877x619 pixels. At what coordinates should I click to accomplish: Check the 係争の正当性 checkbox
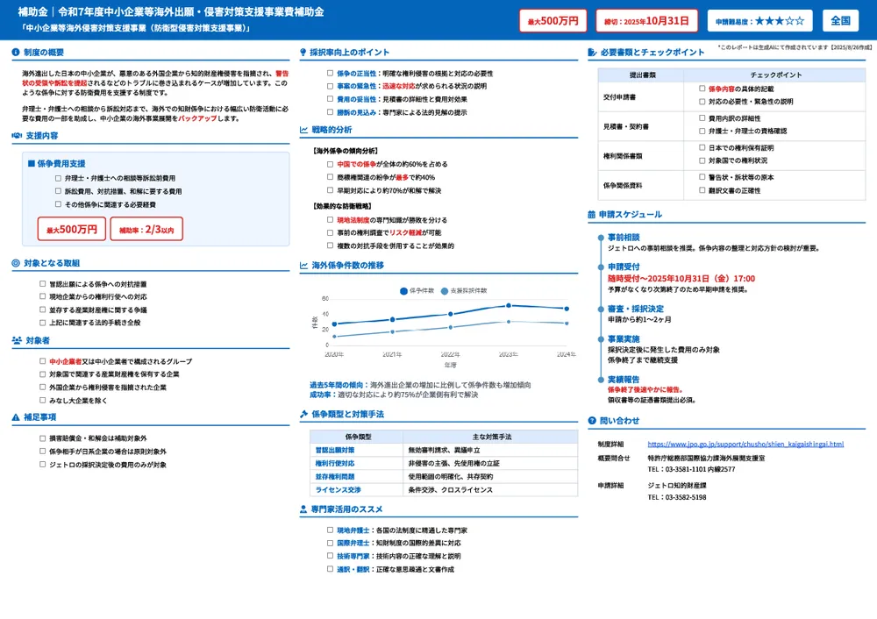[330, 73]
